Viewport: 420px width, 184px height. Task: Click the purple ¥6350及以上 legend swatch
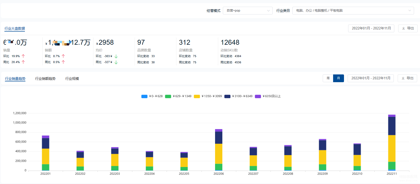point(258,96)
